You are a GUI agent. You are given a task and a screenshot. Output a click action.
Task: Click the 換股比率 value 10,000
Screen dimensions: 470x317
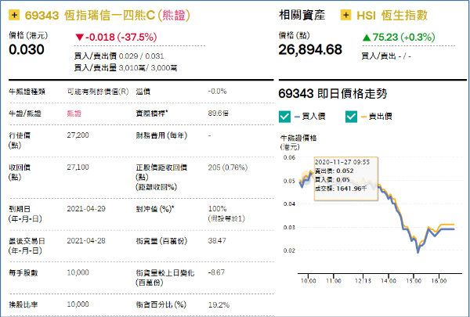tap(78, 304)
